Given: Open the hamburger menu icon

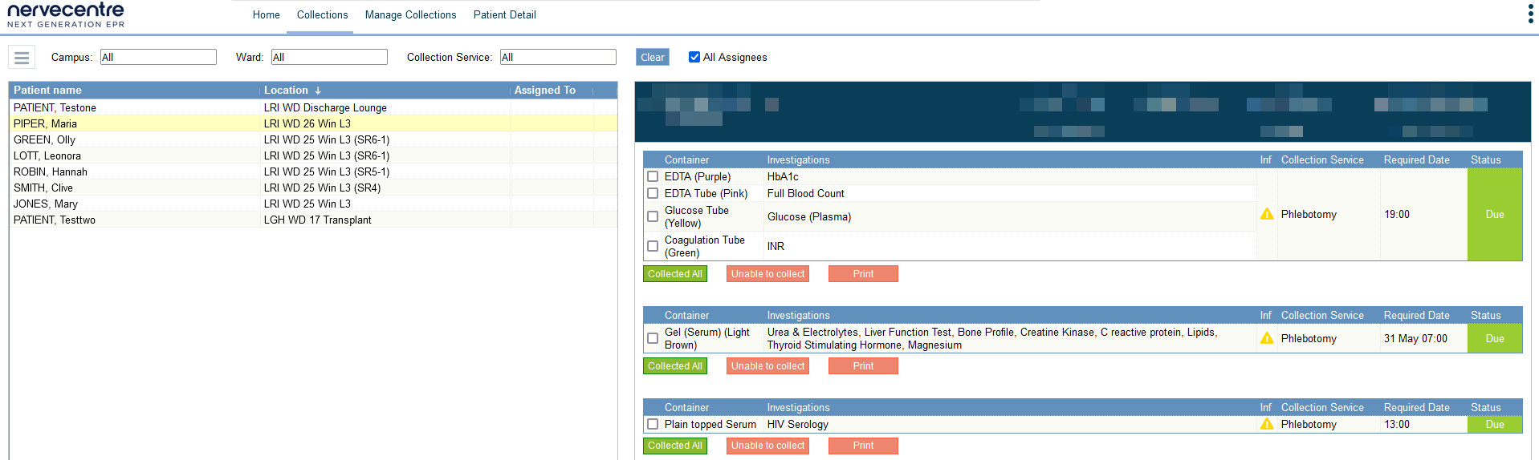Looking at the screenshot, I should click(x=22, y=58).
